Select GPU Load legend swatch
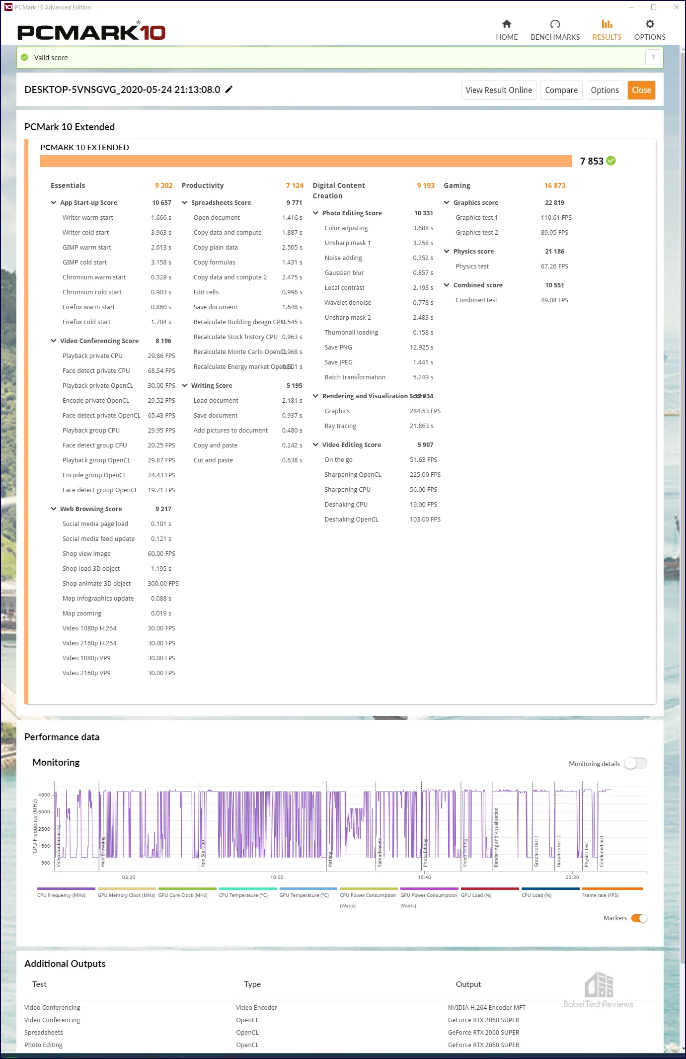The height and width of the screenshot is (1059, 686). coord(490,888)
